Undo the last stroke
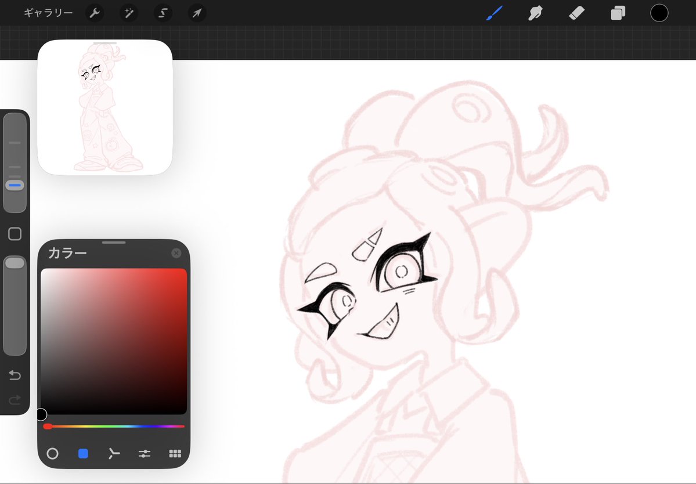The width and height of the screenshot is (696, 484). (15, 375)
